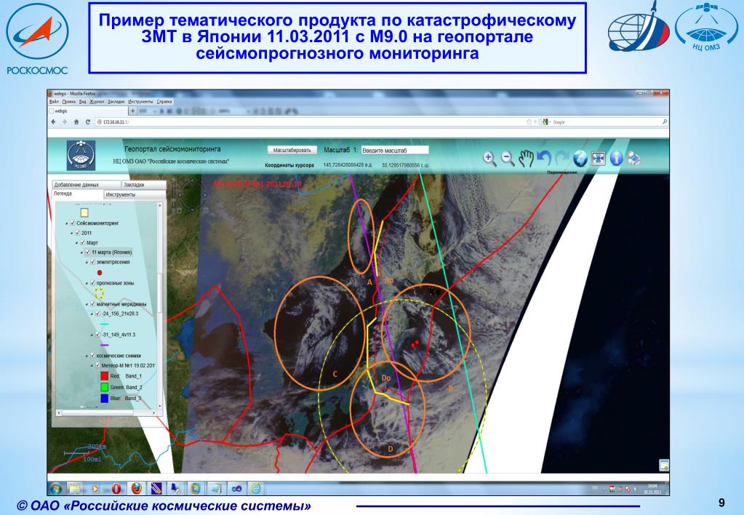
Task: Uncheck the Сейсмомониторинг layer checkbox
Action: [x=73, y=223]
